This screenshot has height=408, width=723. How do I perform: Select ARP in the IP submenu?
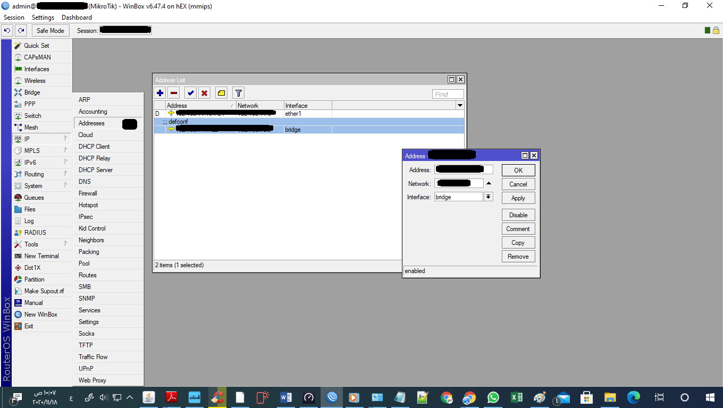click(x=108, y=100)
